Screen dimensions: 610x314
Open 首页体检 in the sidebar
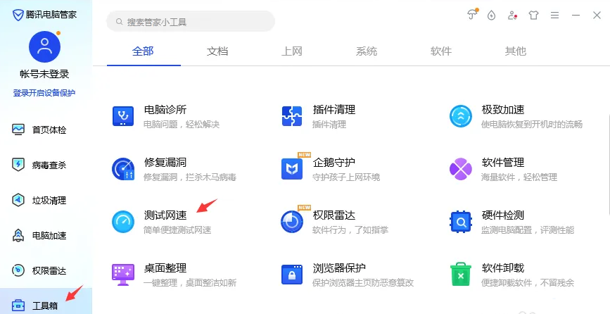(46, 130)
